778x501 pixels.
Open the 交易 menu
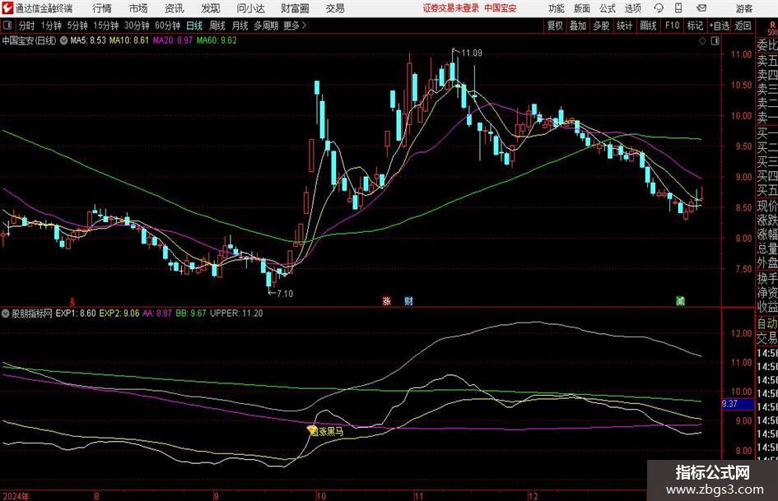point(335,8)
